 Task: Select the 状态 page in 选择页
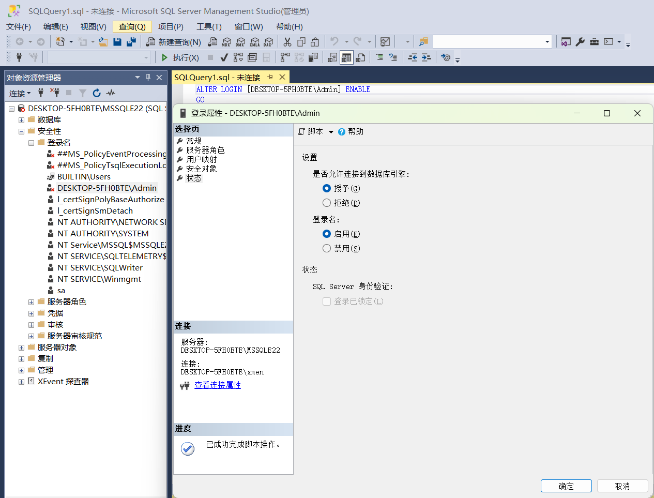point(194,177)
